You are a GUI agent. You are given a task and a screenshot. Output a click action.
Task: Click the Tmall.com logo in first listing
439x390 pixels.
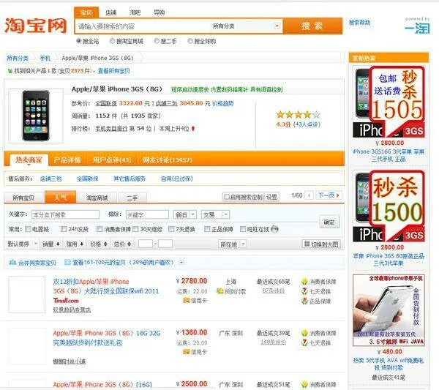coord(66,301)
